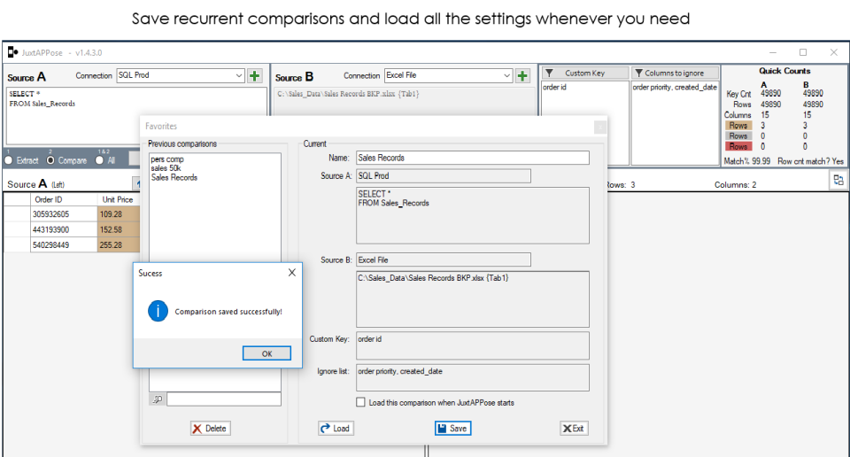The height and width of the screenshot is (457, 850).
Task: Click Unit Price column header
Action: (x=118, y=199)
